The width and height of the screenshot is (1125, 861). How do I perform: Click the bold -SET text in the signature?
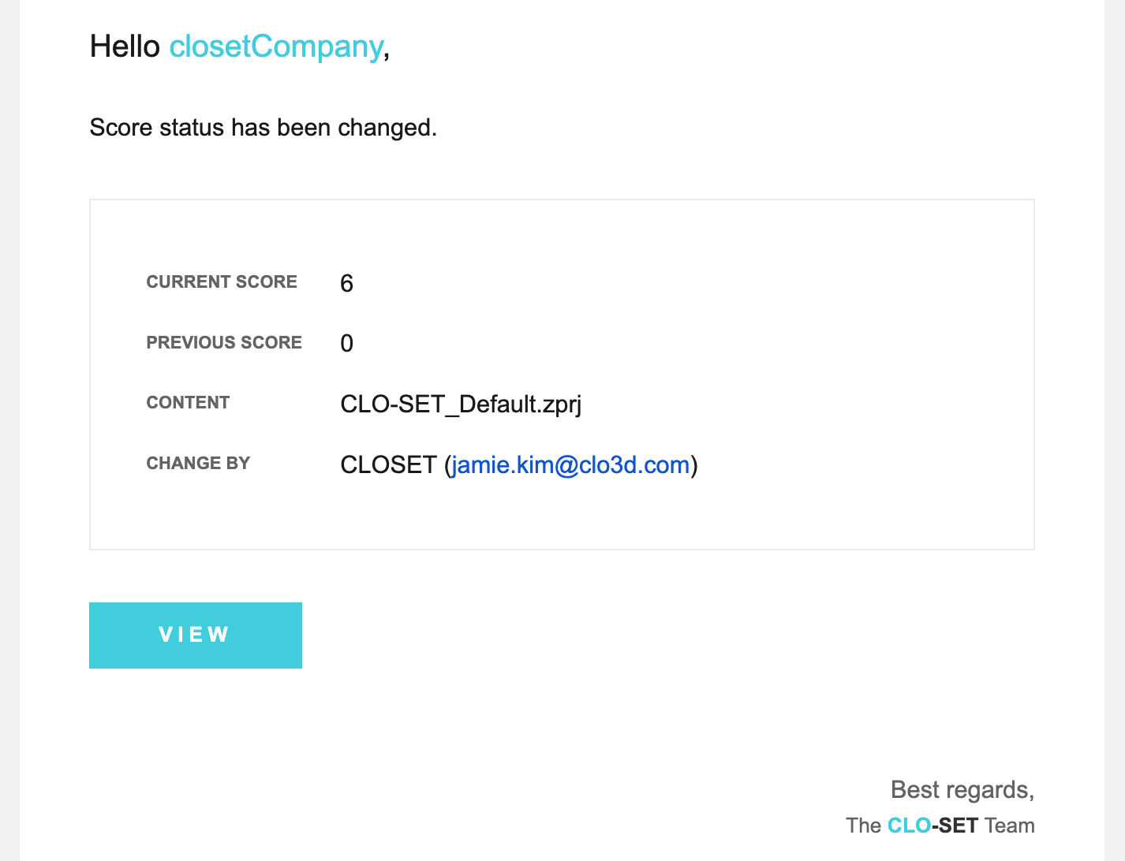tap(955, 826)
